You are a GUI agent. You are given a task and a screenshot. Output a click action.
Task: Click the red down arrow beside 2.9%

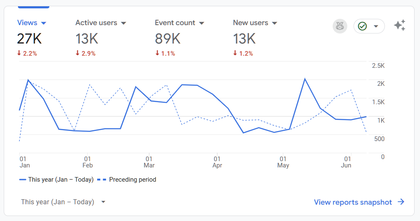[77, 53]
